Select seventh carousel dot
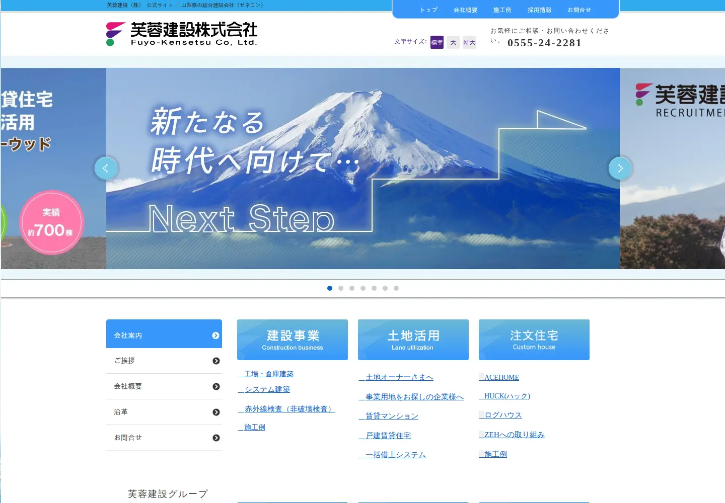 click(396, 288)
